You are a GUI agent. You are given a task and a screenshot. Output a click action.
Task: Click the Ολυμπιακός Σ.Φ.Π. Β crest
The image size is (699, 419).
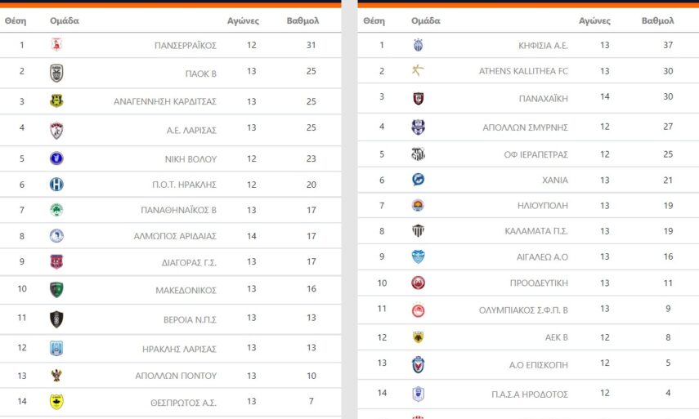tap(419, 310)
